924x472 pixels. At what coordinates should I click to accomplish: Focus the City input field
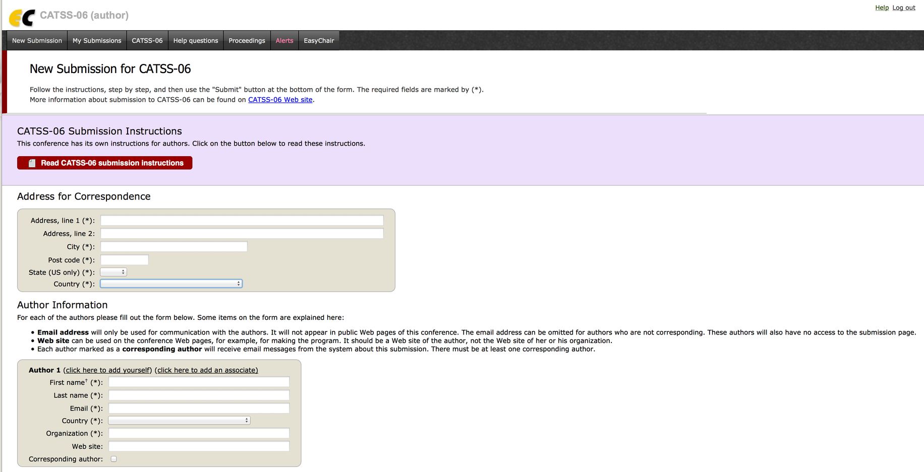click(174, 247)
